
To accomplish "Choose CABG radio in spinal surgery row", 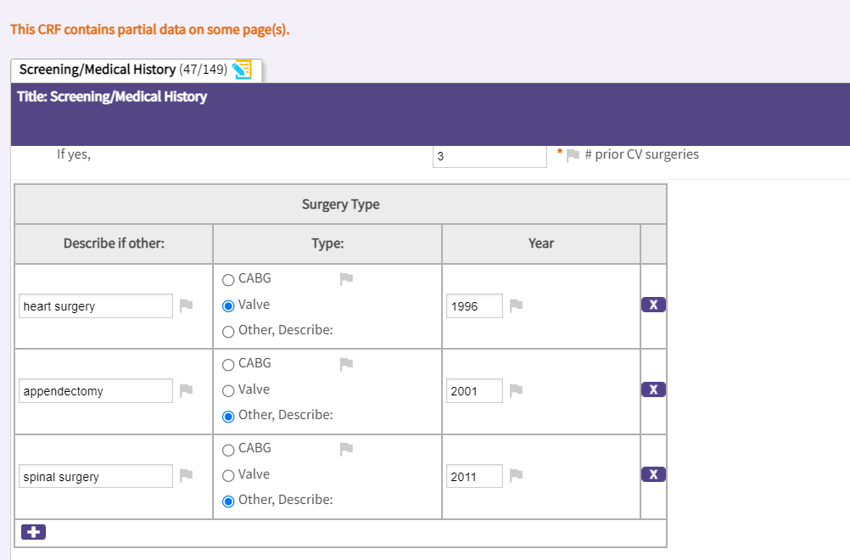I will pyautogui.click(x=228, y=450).
